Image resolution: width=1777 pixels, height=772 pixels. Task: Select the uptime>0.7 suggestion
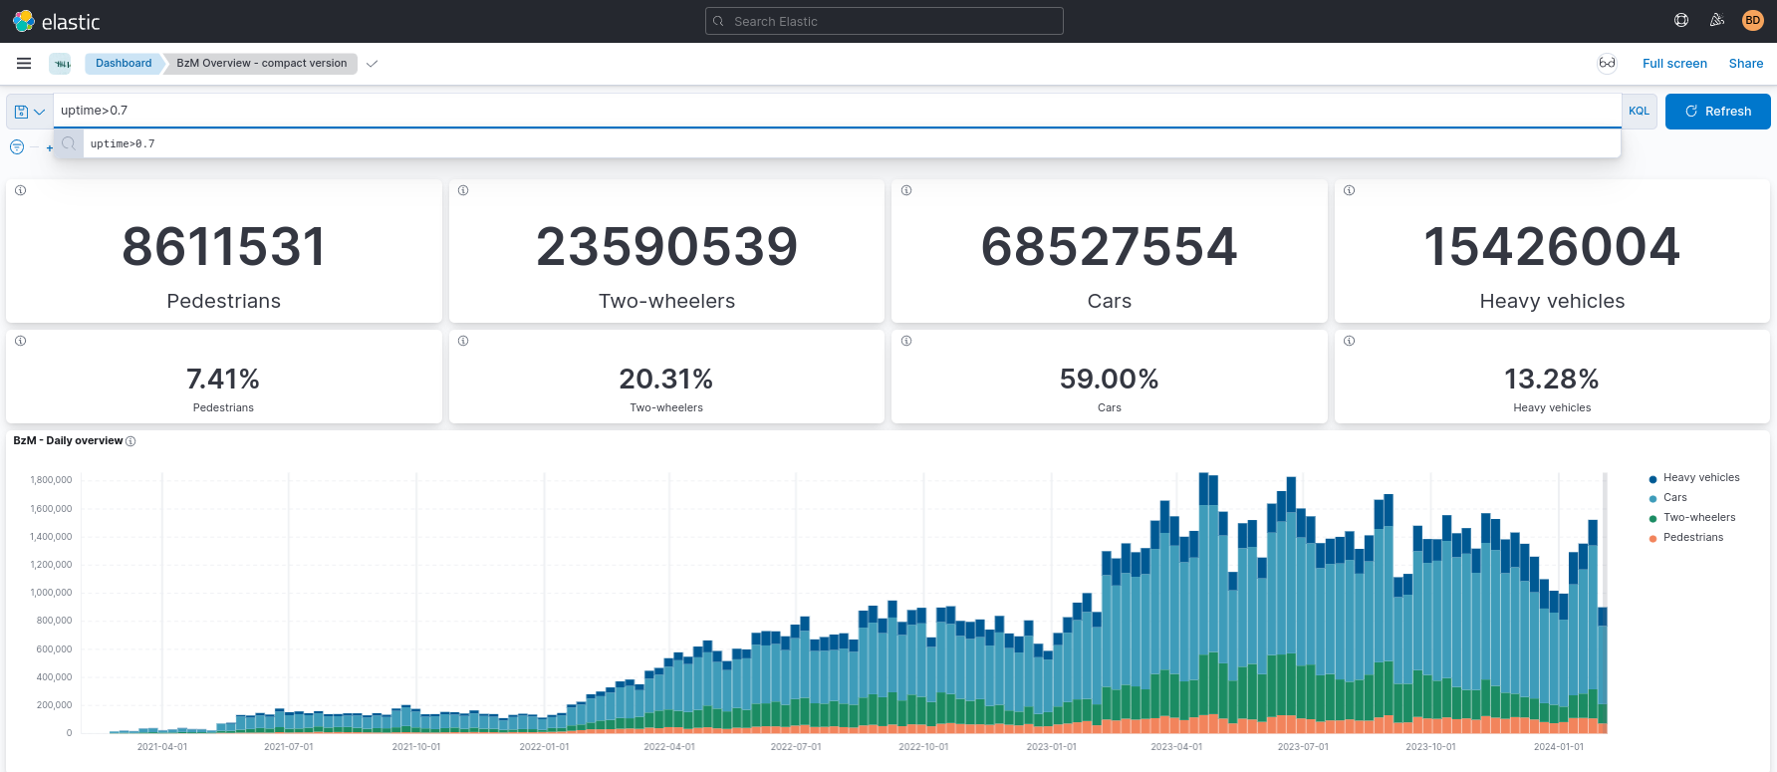[123, 144]
